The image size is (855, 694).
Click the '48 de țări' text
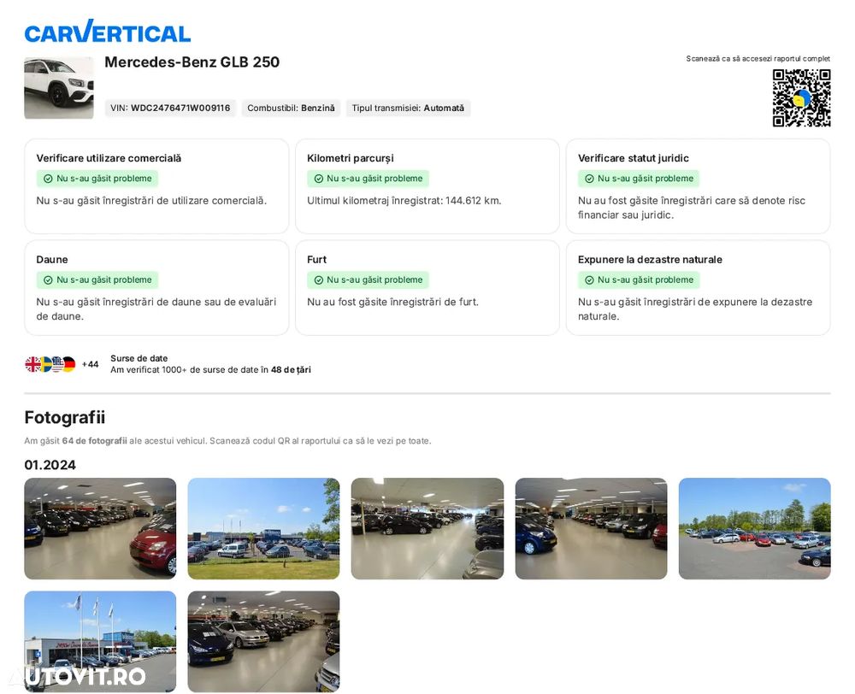291,369
